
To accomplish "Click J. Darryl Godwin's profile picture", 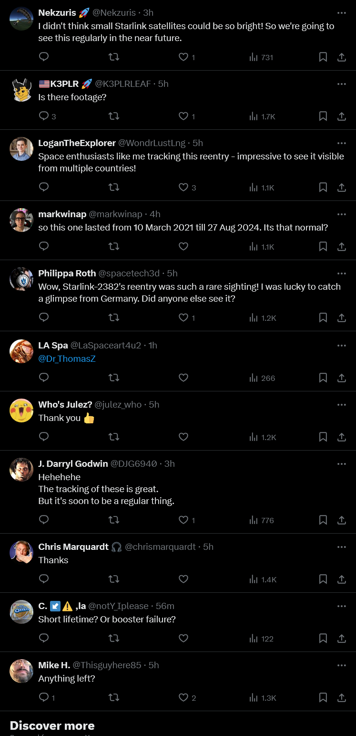I will tap(21, 470).
